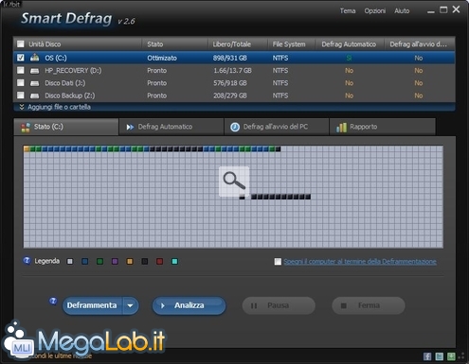Click the OS (C:) drive icon

(35, 58)
